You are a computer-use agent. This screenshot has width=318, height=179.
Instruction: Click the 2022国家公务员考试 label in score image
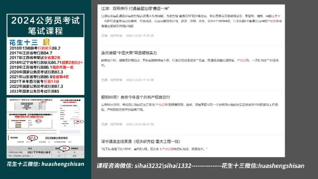pyautogui.click(x=56, y=138)
